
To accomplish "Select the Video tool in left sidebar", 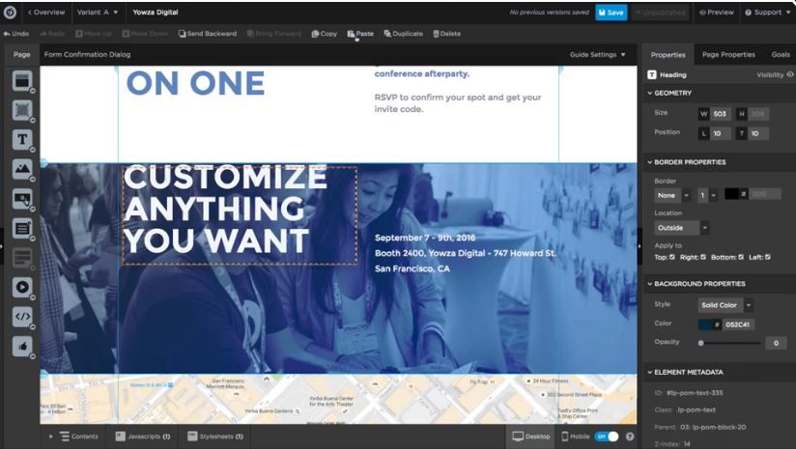I will [x=22, y=287].
